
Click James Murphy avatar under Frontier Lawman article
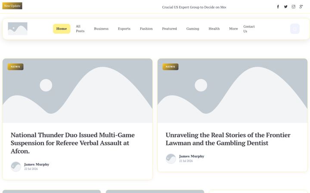(x=171, y=159)
